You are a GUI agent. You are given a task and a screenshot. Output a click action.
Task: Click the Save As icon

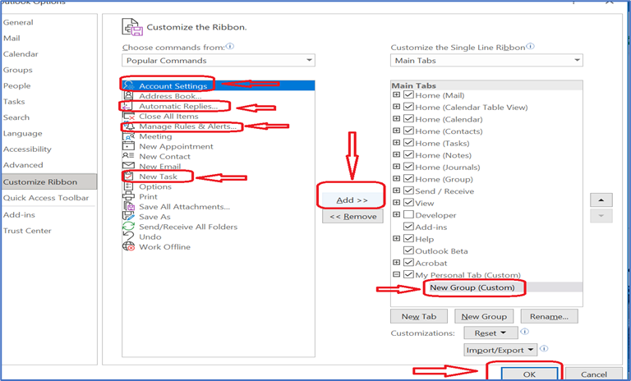point(128,217)
